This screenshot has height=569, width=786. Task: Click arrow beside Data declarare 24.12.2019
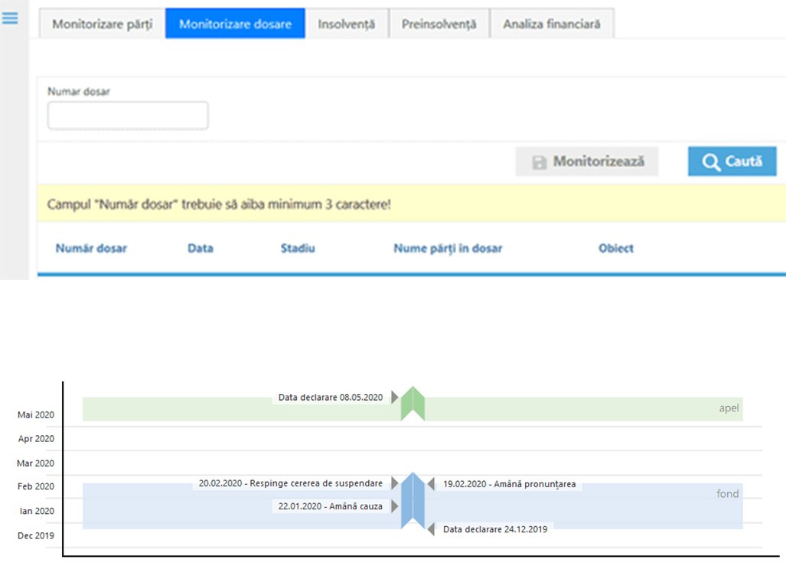pos(431,528)
